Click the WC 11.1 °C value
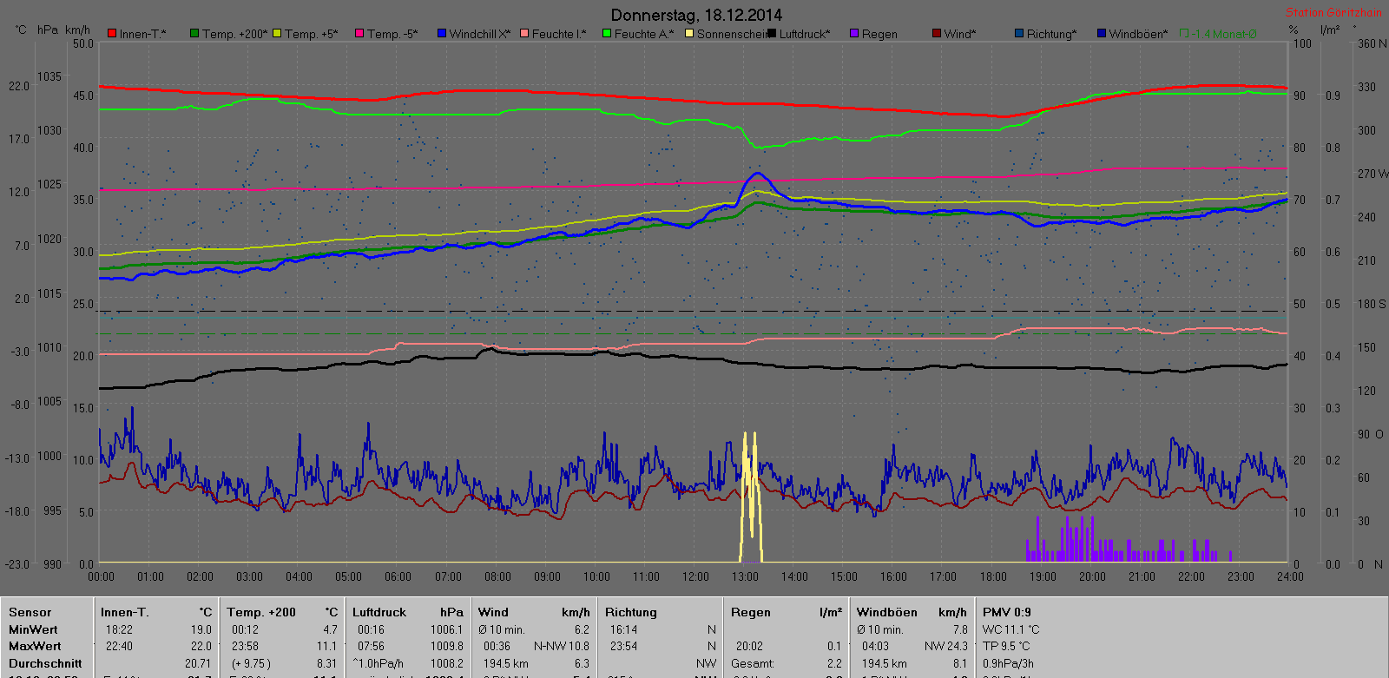 pos(1011,629)
